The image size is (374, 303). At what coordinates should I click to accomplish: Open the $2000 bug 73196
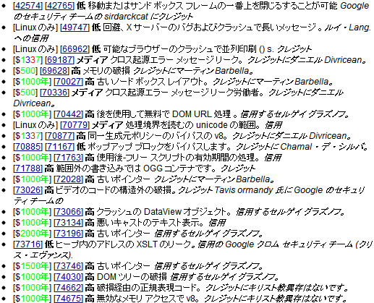(x=68, y=234)
